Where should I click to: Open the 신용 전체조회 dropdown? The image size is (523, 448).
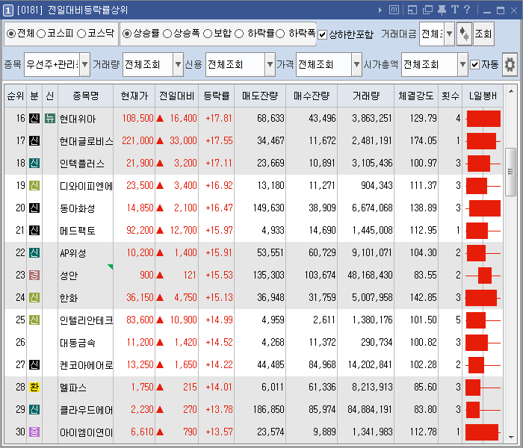point(270,64)
